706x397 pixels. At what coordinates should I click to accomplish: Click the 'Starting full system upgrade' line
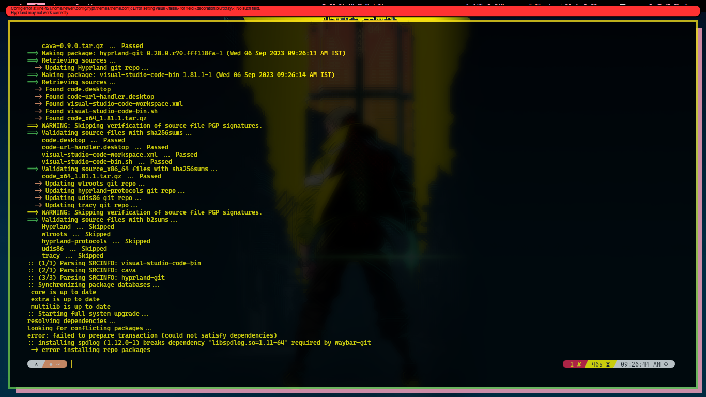coord(88,313)
